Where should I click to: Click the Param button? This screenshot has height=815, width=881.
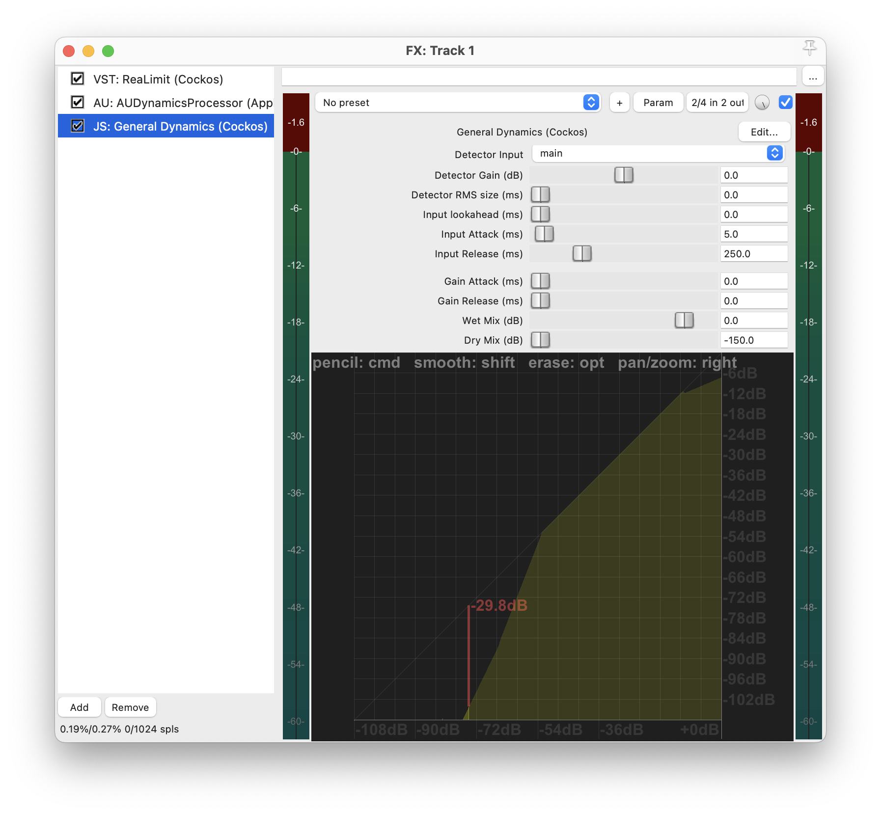658,103
